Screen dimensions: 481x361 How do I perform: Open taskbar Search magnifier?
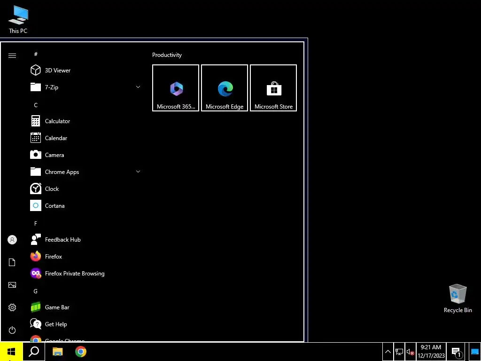34,352
